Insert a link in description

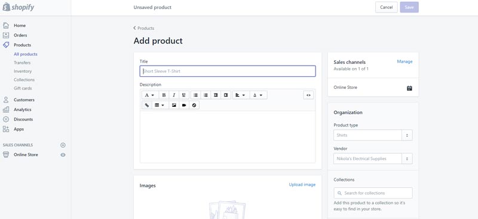point(146,105)
